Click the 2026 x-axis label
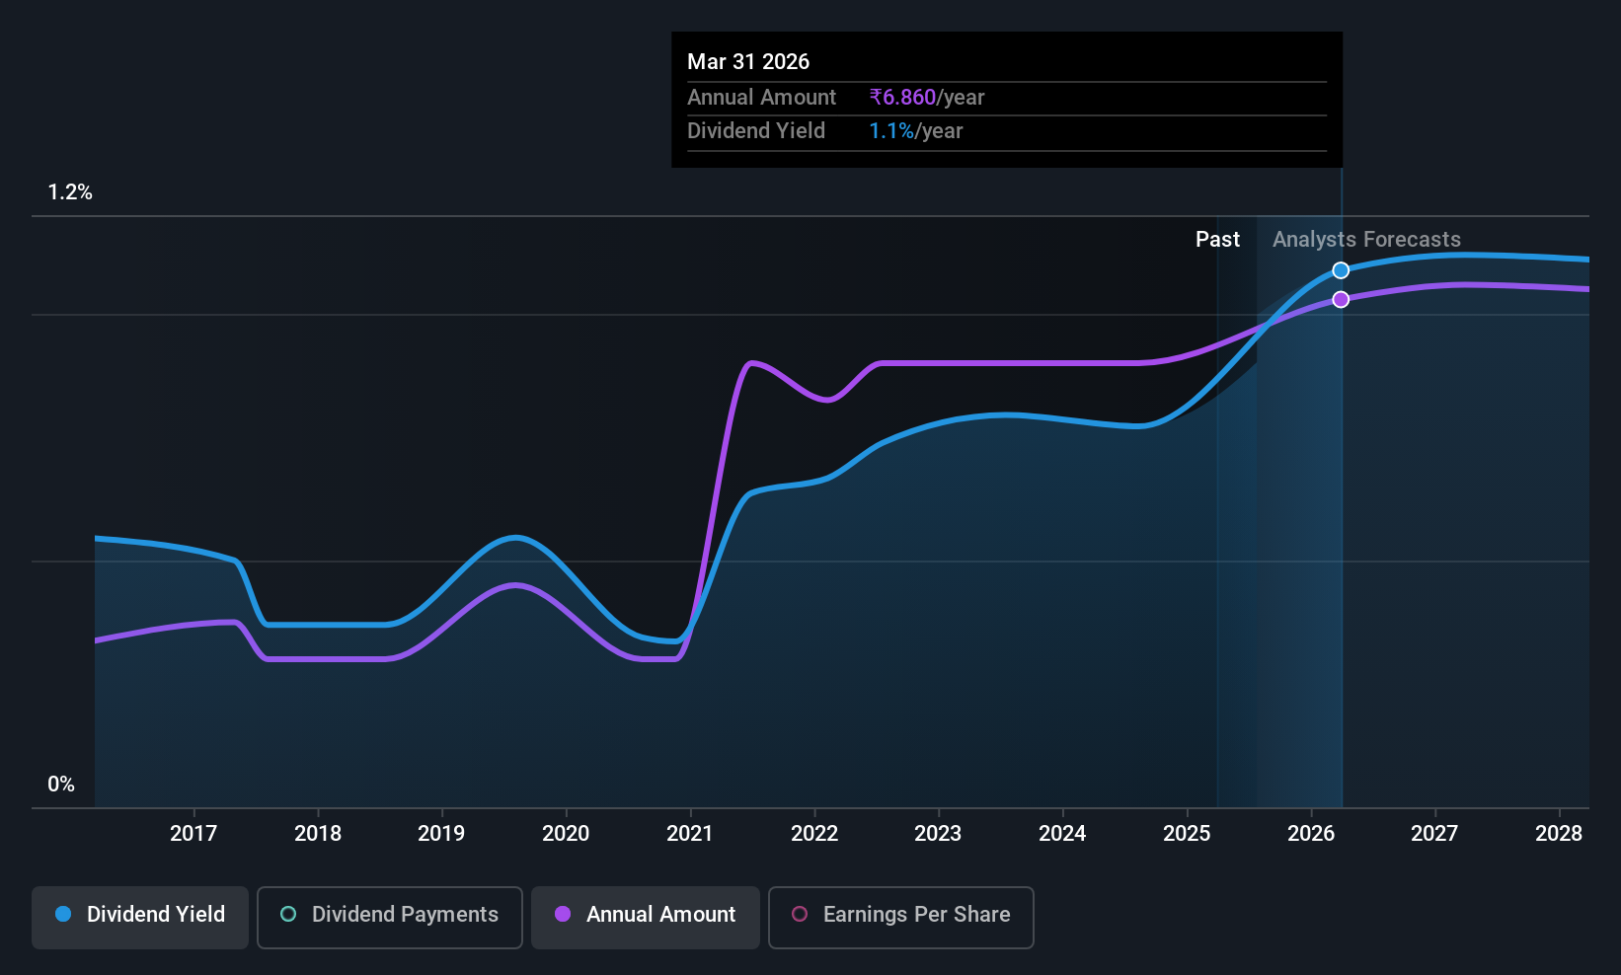The width and height of the screenshot is (1621, 975). (1311, 834)
